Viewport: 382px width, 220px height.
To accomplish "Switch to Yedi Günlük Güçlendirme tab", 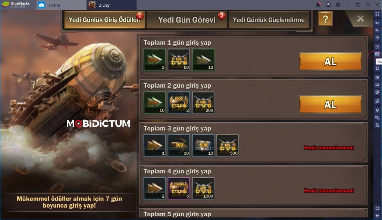I will 269,19.
